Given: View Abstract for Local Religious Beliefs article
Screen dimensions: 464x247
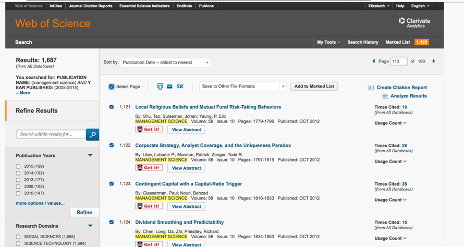Looking at the screenshot, I should [186, 130].
